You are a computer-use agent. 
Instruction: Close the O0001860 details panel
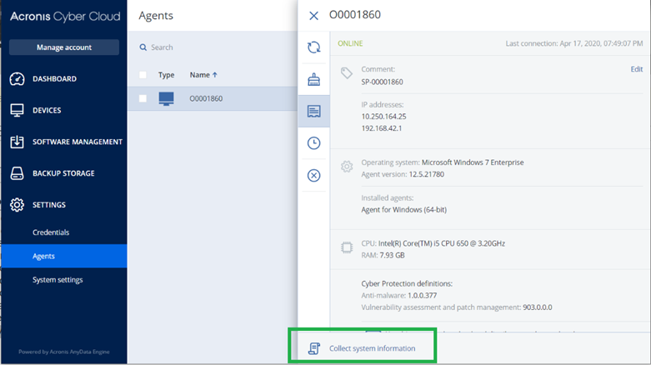point(314,16)
